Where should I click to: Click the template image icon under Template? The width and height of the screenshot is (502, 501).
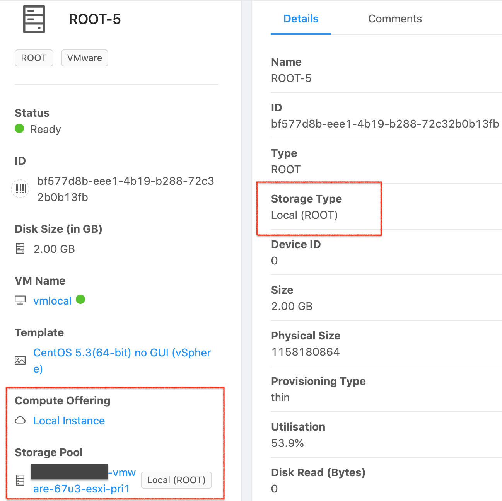point(20,360)
